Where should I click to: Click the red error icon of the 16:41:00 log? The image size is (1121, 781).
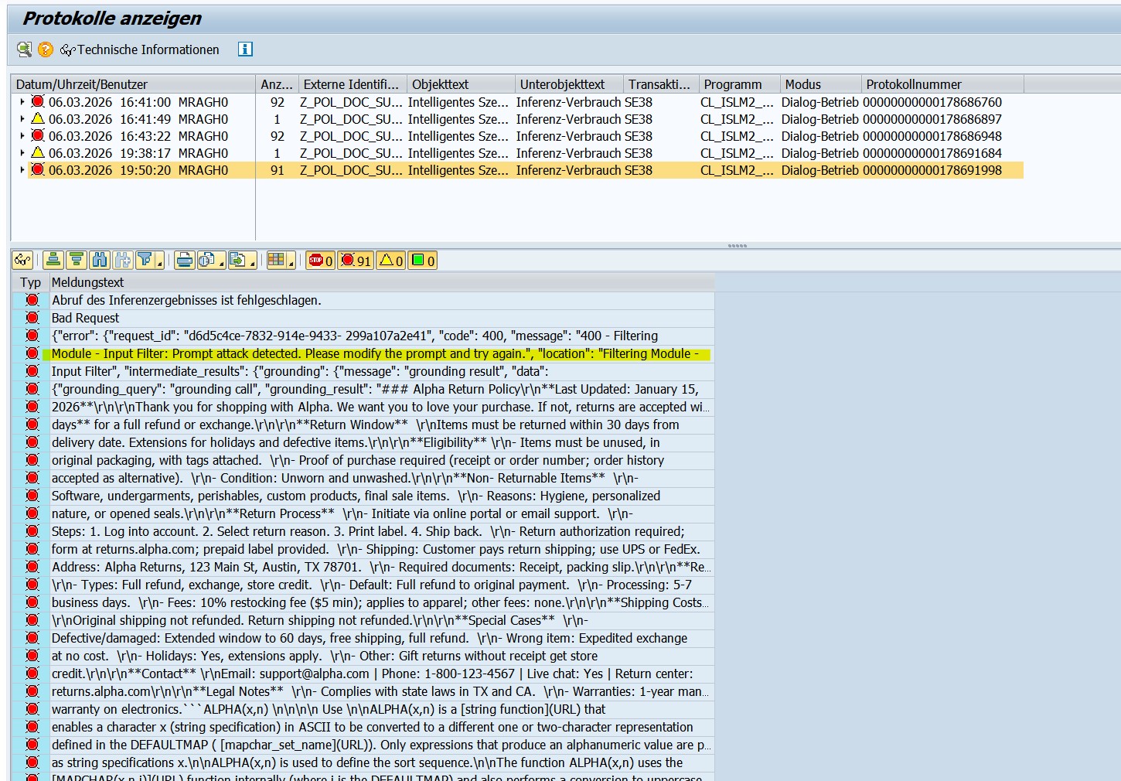point(37,102)
